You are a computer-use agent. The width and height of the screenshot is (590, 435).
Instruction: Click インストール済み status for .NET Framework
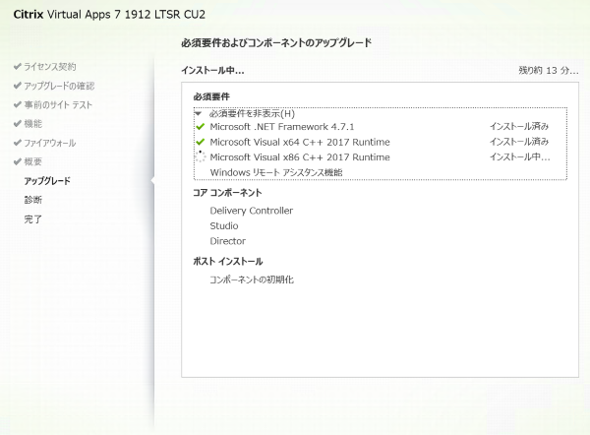point(519,126)
